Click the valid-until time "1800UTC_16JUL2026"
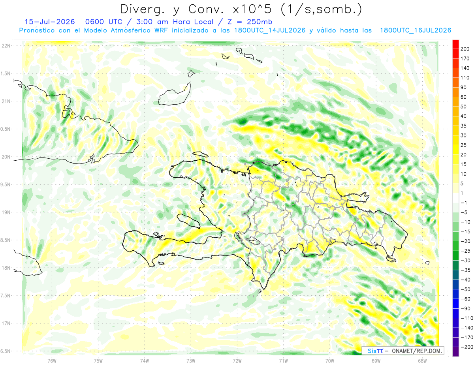 (x=416, y=30)
